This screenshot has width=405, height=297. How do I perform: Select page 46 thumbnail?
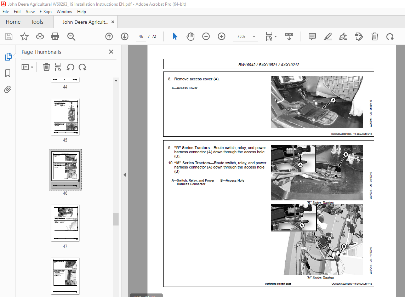click(65, 170)
